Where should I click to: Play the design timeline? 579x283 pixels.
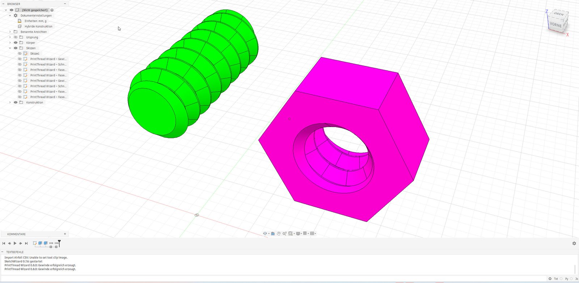point(15,243)
